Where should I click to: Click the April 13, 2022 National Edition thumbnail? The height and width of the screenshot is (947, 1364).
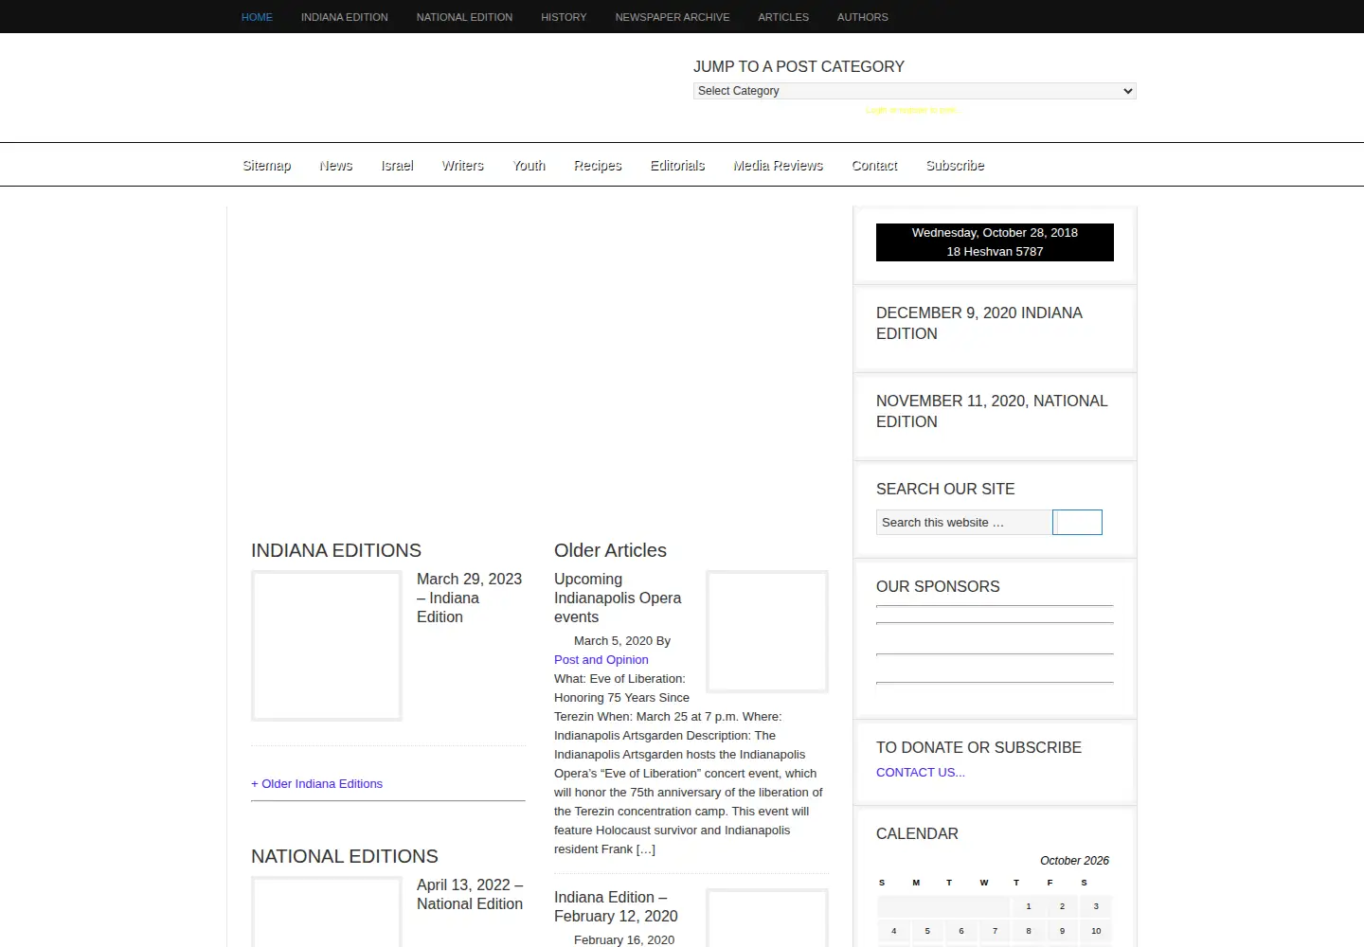pos(327,912)
